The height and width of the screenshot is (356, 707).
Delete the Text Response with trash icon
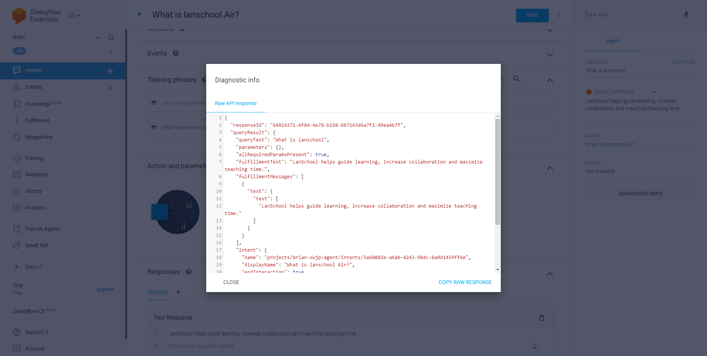[x=541, y=318]
